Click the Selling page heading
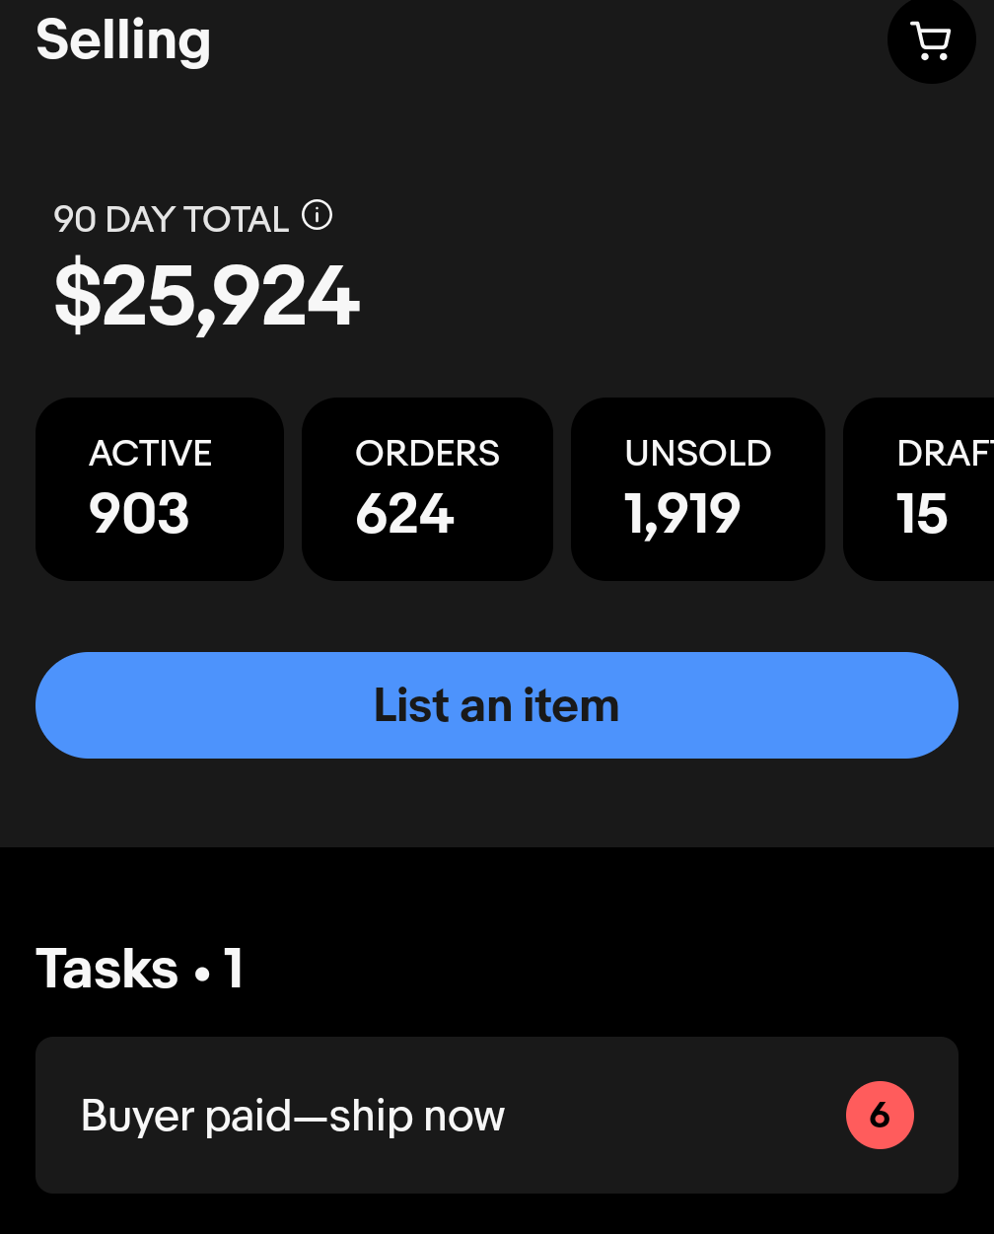The image size is (994, 1234). 123,40
